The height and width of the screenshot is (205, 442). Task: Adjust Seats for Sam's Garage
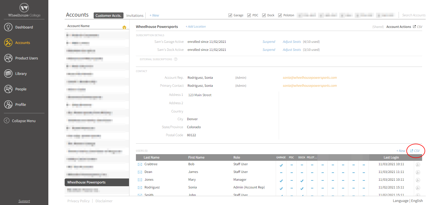tap(292, 42)
